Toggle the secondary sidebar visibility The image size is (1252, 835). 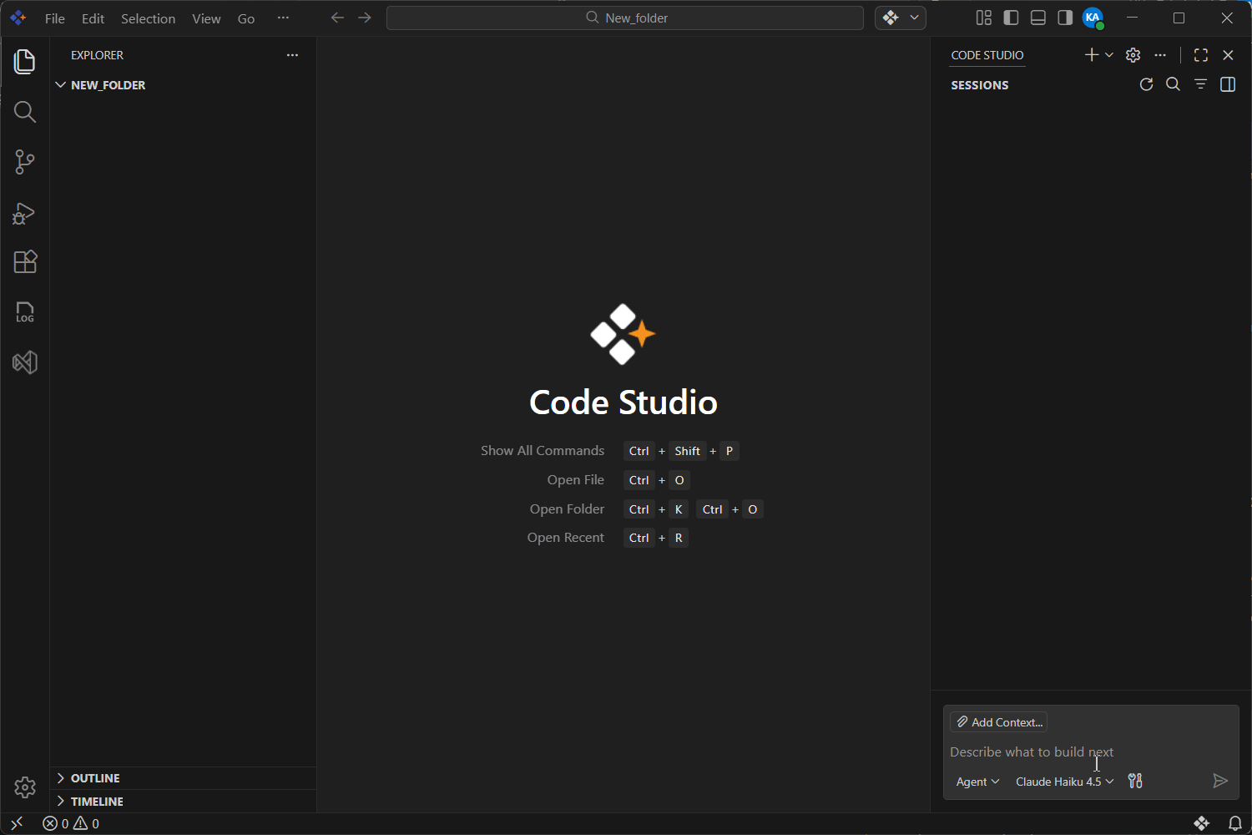tap(1064, 17)
